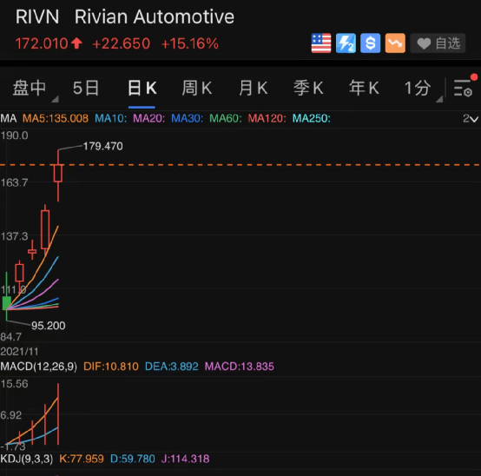Tap the blue dollar sign icon

tap(370, 43)
